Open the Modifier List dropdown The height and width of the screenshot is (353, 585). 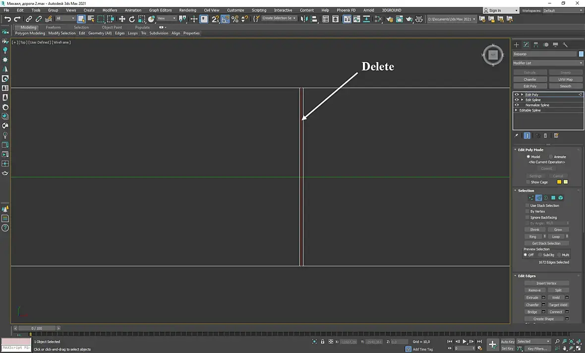(x=548, y=63)
